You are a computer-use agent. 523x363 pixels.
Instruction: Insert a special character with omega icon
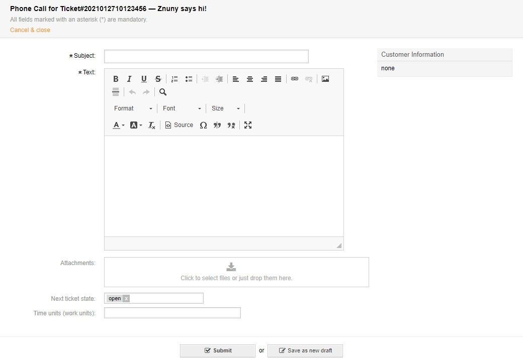coord(203,125)
